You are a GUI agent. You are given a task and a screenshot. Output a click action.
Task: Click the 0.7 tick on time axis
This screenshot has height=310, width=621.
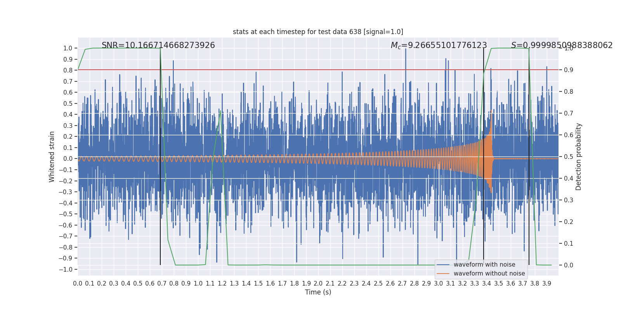[x=162, y=283]
